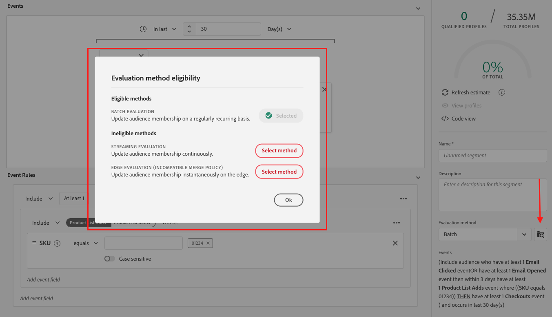The height and width of the screenshot is (317, 552).
Task: Open the Batch evaluation method dropdown
Action: pyautogui.click(x=524, y=234)
